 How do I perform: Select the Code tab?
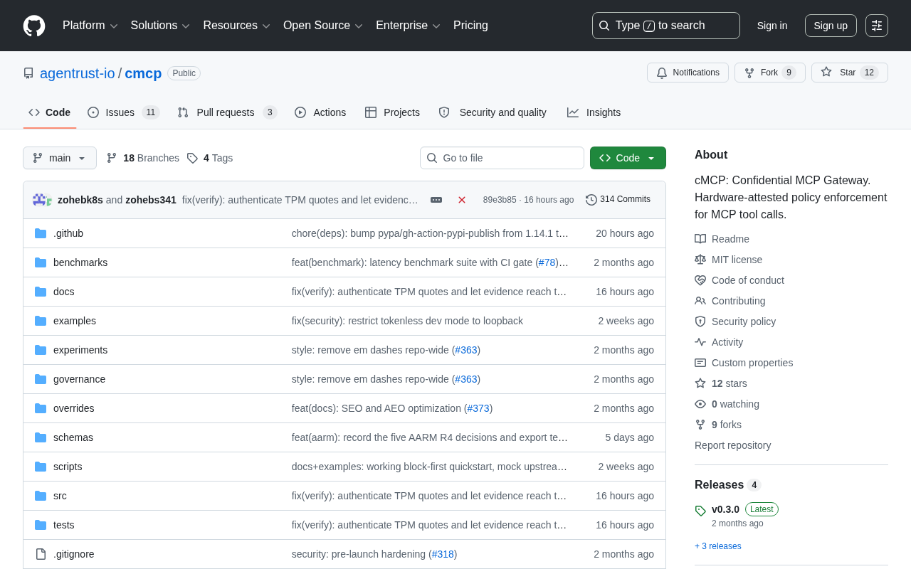click(50, 112)
